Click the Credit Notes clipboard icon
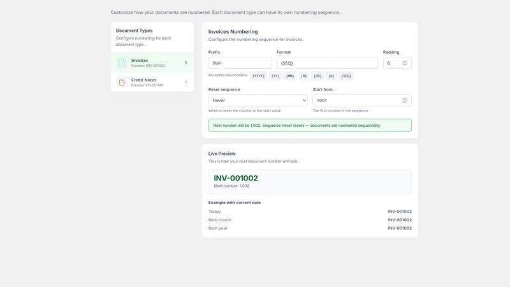 click(x=122, y=82)
